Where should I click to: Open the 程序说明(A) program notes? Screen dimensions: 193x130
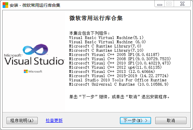(22, 121)
